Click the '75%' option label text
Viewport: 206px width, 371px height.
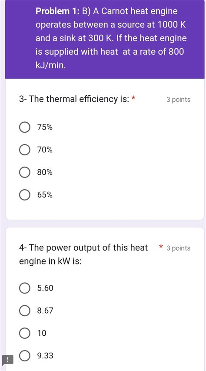(45, 127)
